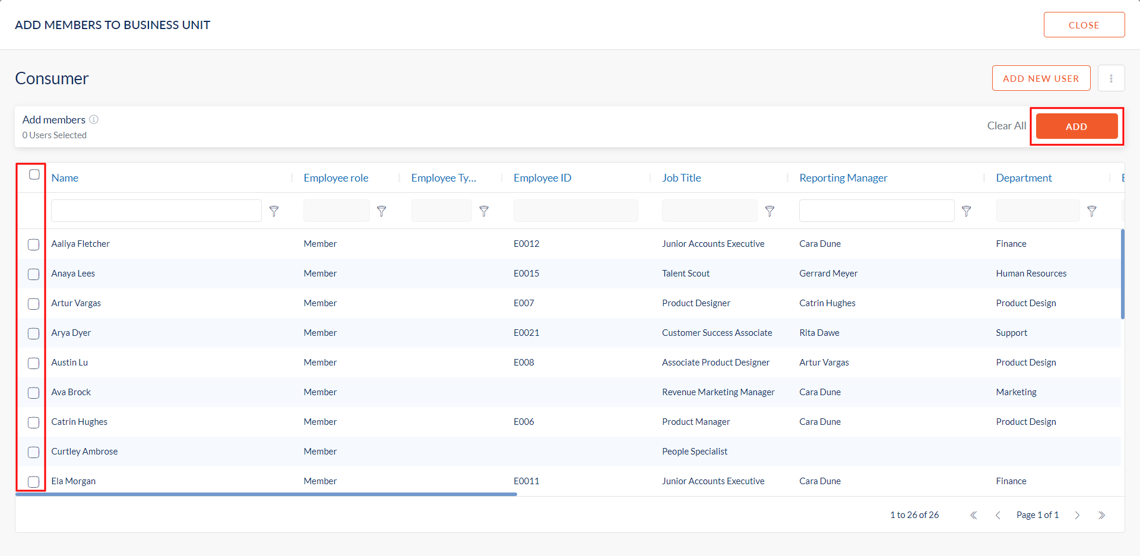
Task: Click the name Curtley Ambrose
Action: tap(84, 452)
